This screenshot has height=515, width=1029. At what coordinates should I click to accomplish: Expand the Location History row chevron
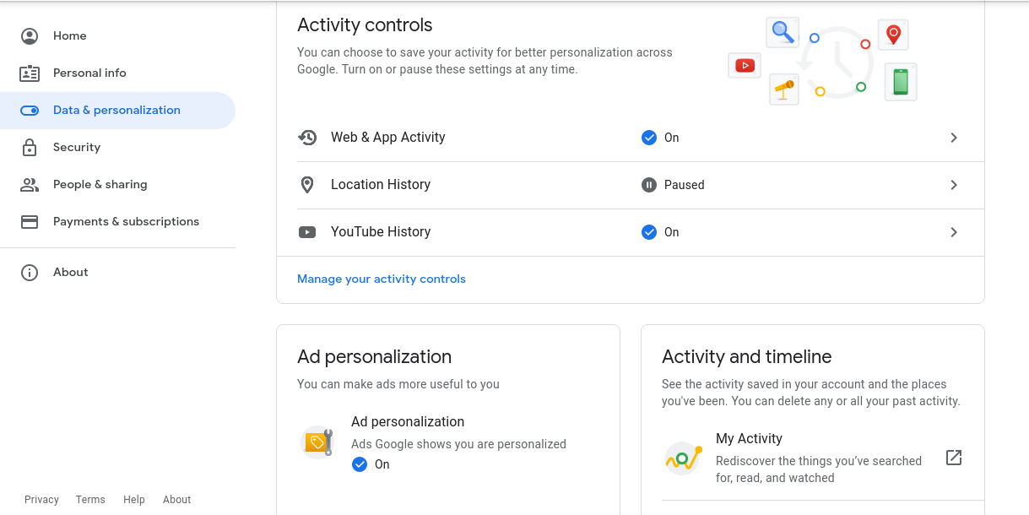pos(954,184)
